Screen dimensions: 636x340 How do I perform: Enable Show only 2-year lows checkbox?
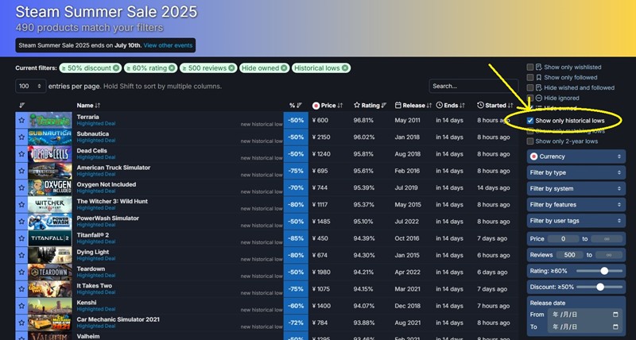529,141
